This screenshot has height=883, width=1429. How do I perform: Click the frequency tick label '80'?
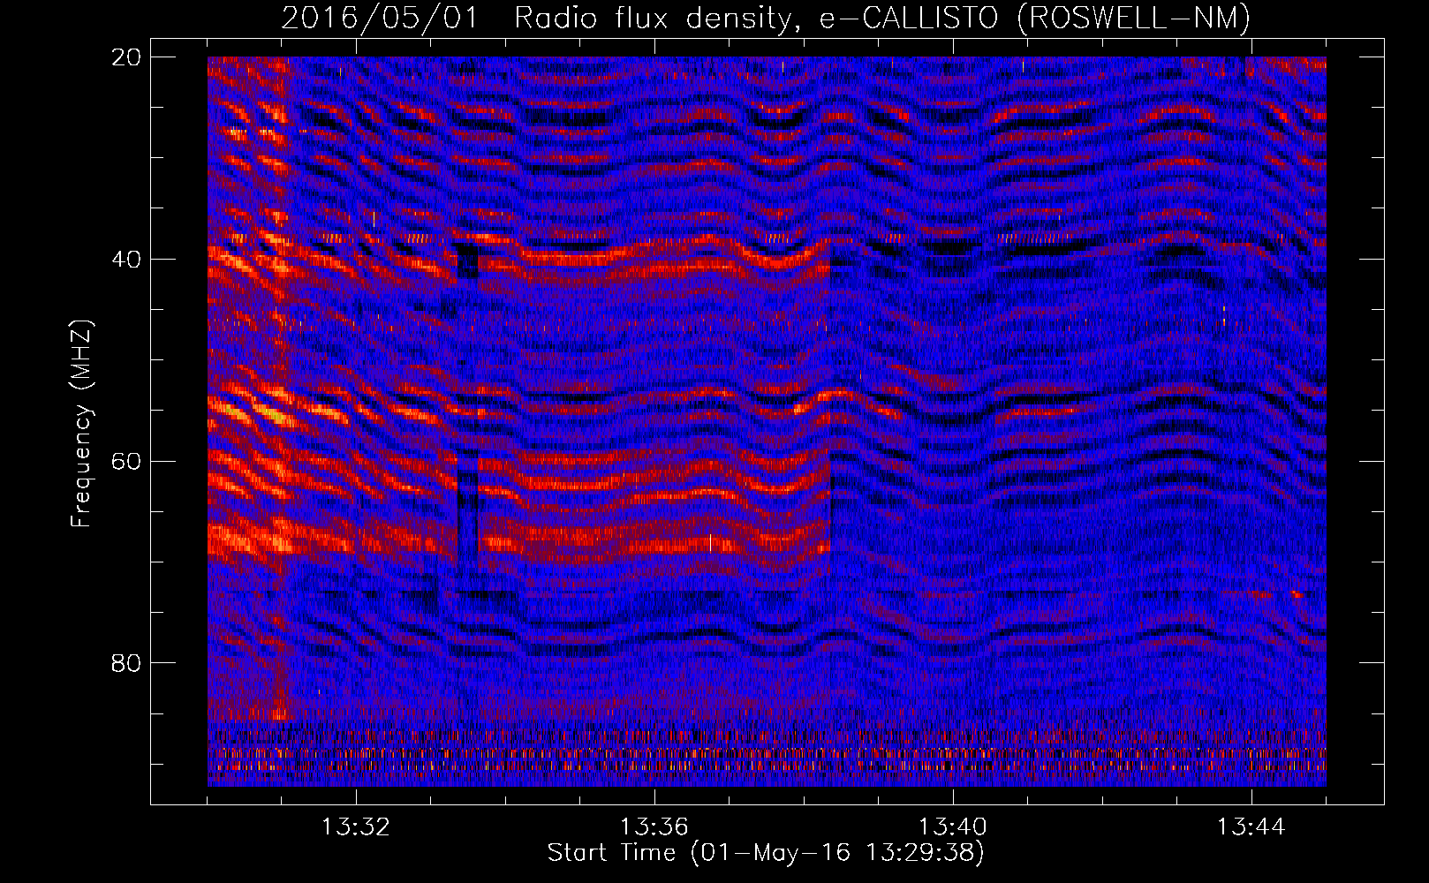tap(126, 663)
